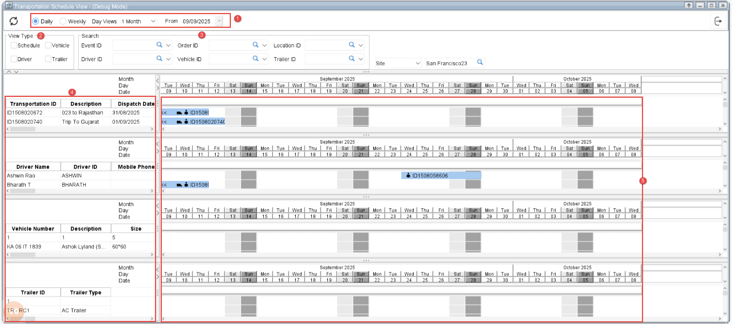Open the 1 Month day views dropdown
The height and width of the screenshot is (324, 732).
pyautogui.click(x=153, y=21)
